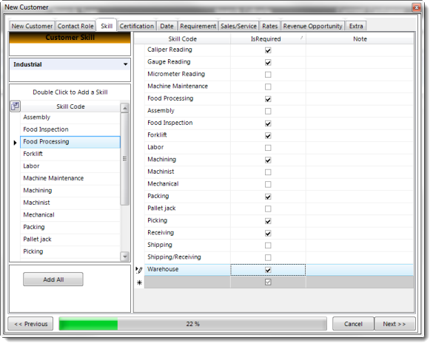Click Cancel to discard the customer
Screen dimensions: 433x346
tap(353, 324)
